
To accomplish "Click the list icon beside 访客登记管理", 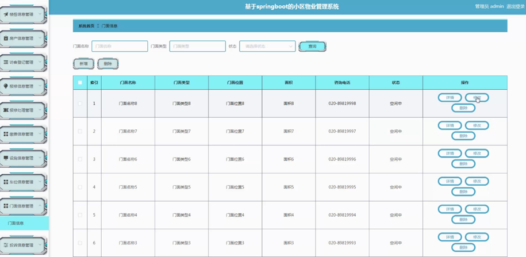I will click(6, 62).
